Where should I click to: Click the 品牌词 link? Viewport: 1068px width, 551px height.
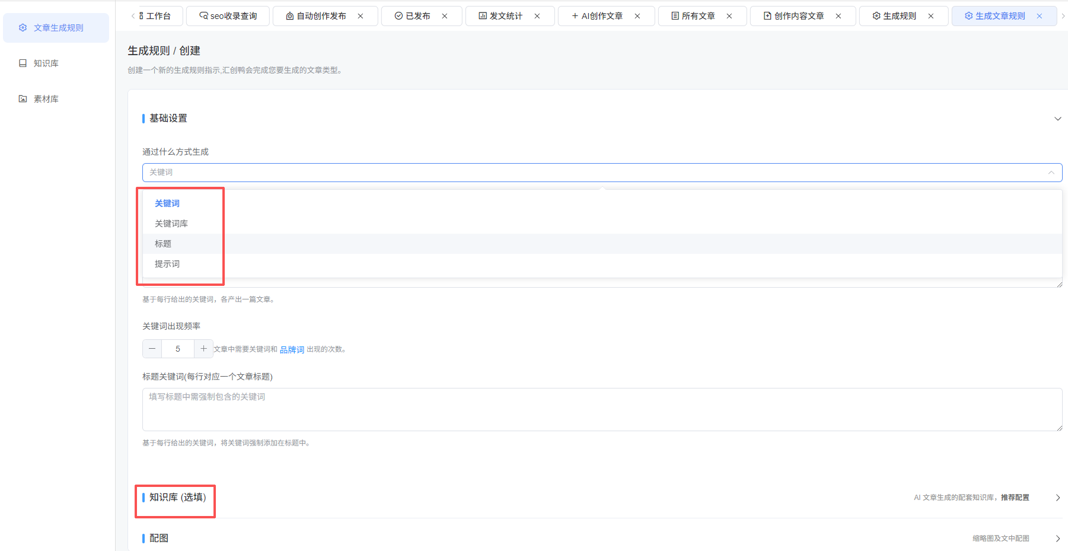click(x=292, y=350)
